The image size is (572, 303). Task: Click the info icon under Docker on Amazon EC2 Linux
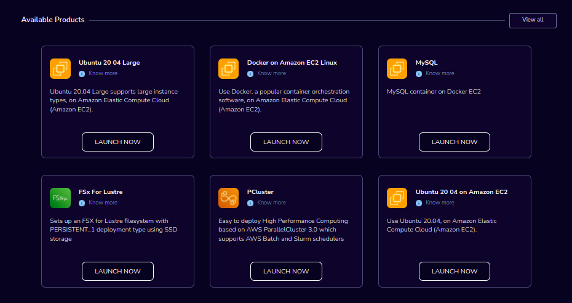click(x=250, y=74)
